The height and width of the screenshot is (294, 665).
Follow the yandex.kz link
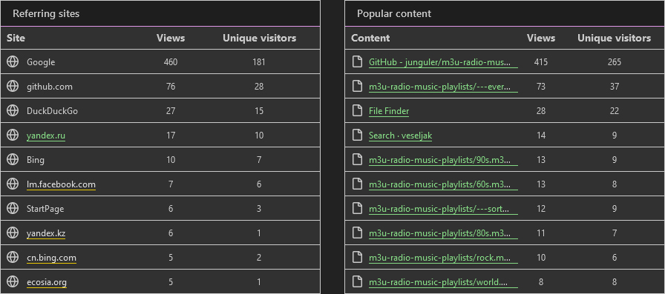point(46,233)
